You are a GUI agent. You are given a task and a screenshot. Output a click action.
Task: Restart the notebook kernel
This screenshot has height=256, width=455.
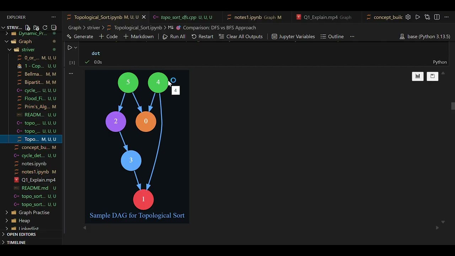click(x=202, y=36)
